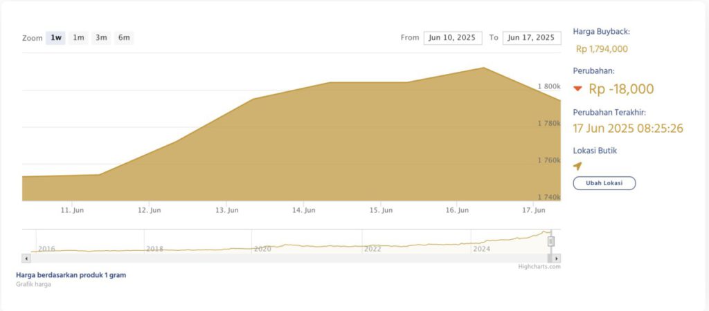Click the 2016 marker in the navigator

coord(46,248)
